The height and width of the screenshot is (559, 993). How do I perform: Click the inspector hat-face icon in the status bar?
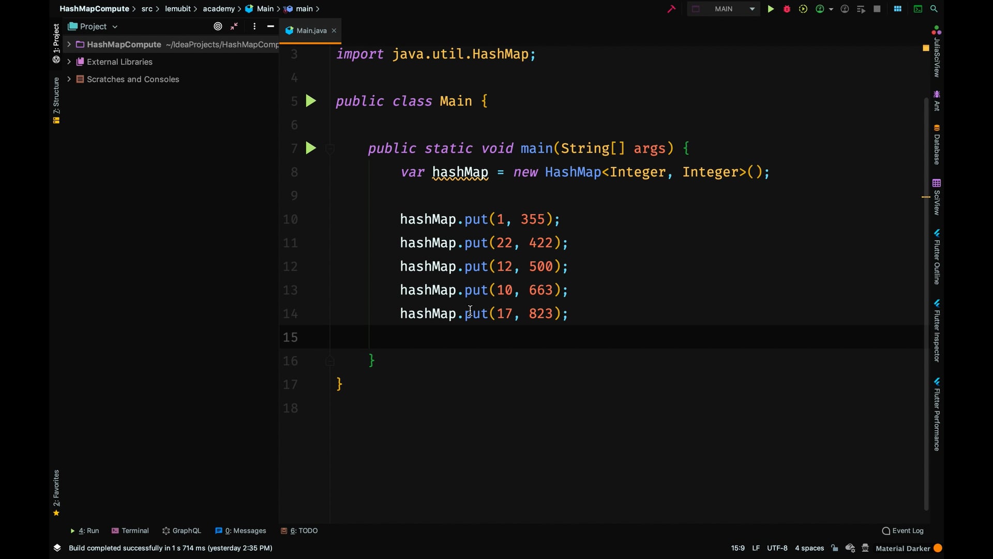[865, 548]
